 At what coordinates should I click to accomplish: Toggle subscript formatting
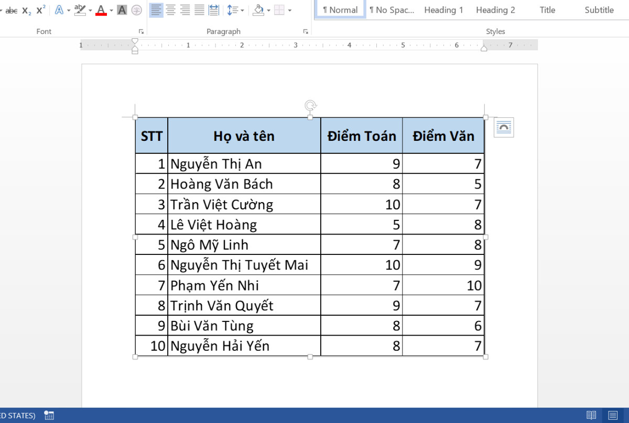[27, 10]
